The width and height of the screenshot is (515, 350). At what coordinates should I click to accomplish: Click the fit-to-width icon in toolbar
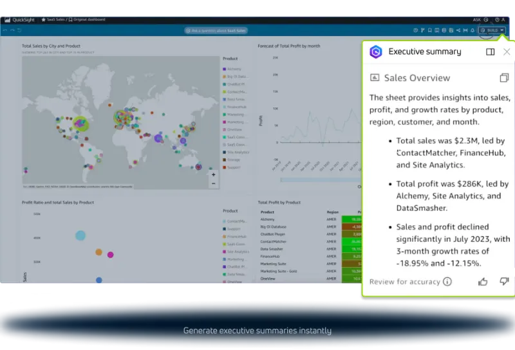coord(465,30)
